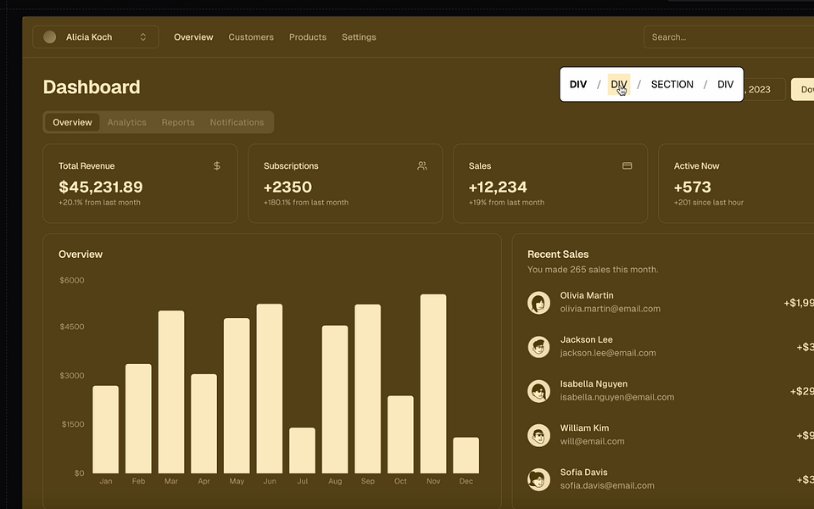Switch to the Analytics tab
Screen dimensions: 814x509
(126, 122)
